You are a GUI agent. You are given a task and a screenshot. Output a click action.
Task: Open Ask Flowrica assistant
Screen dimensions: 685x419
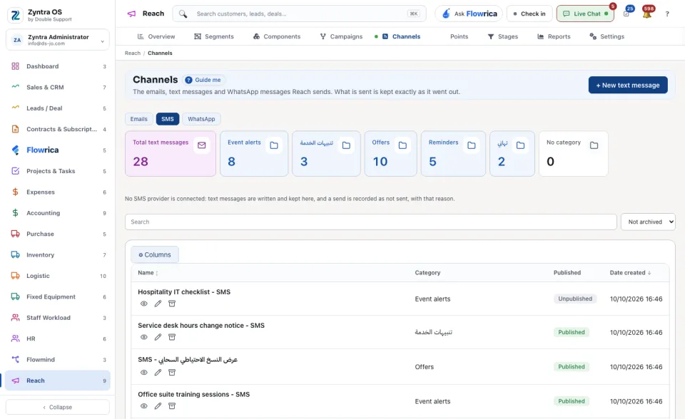tap(469, 14)
